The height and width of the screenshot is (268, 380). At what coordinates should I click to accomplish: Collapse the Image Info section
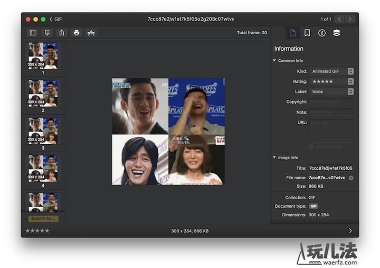pos(274,158)
